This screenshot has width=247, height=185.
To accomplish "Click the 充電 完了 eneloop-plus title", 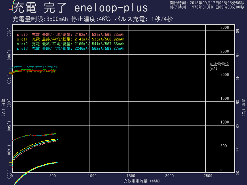I will [x=80, y=7].
